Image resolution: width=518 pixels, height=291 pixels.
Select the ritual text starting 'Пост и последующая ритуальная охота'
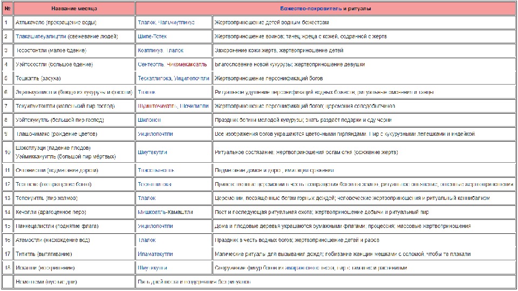322,212
